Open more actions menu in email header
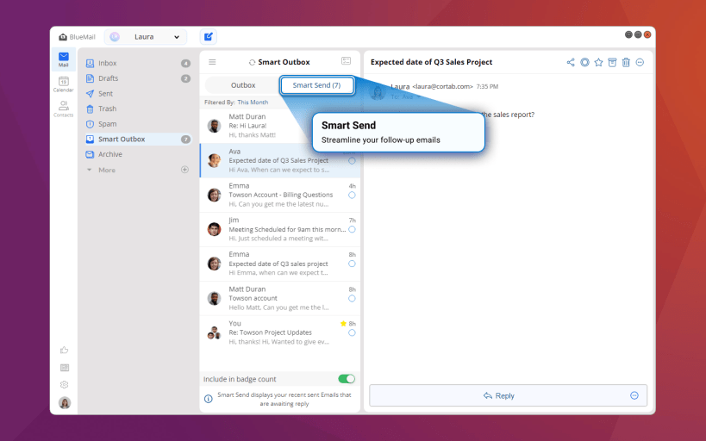Viewport: 706px width, 441px height. pyautogui.click(x=640, y=63)
